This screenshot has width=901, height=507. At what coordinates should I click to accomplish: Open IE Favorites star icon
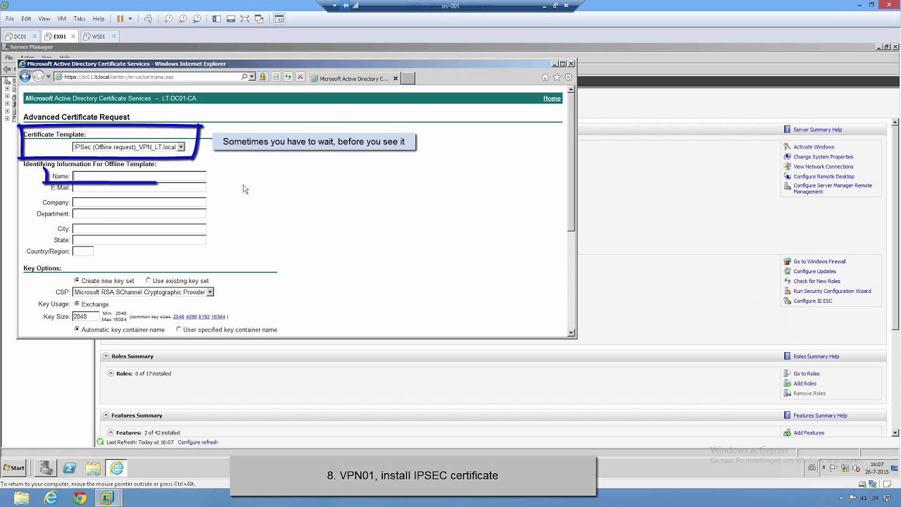coord(557,77)
